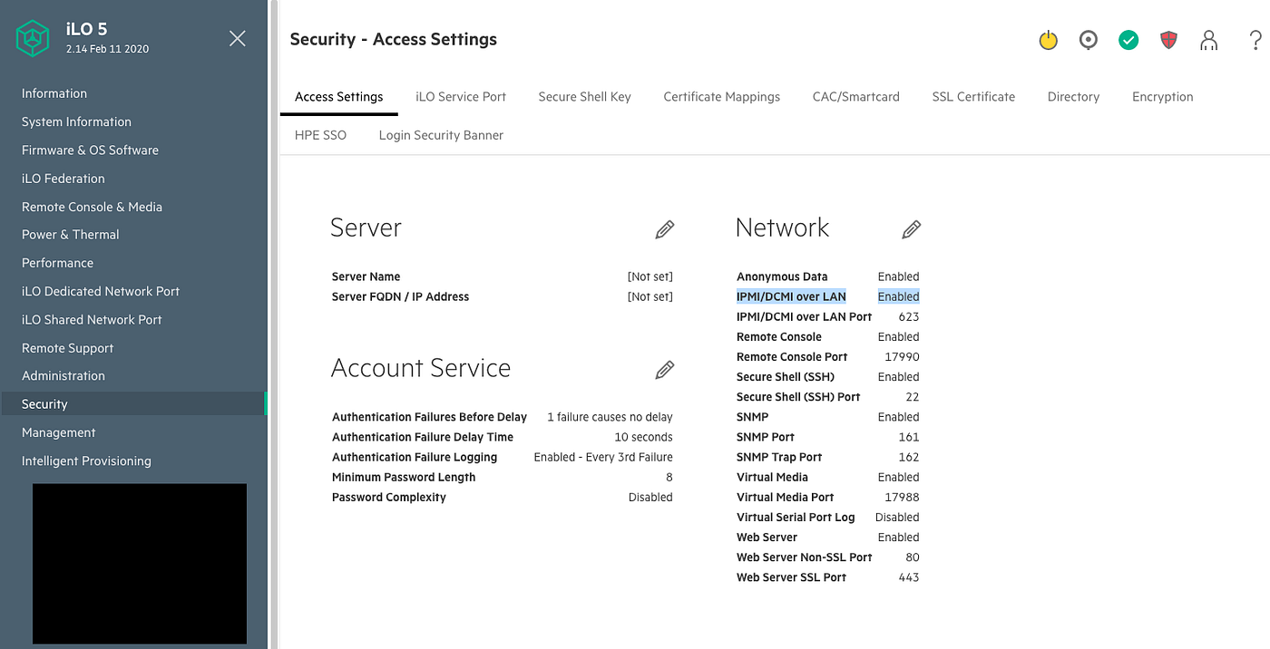Image resolution: width=1270 pixels, height=649 pixels.
Task: Go to the Login Security Banner tab
Action: click(x=441, y=135)
